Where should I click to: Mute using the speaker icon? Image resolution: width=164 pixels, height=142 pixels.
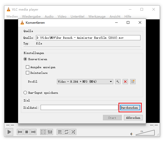tap(131, 134)
